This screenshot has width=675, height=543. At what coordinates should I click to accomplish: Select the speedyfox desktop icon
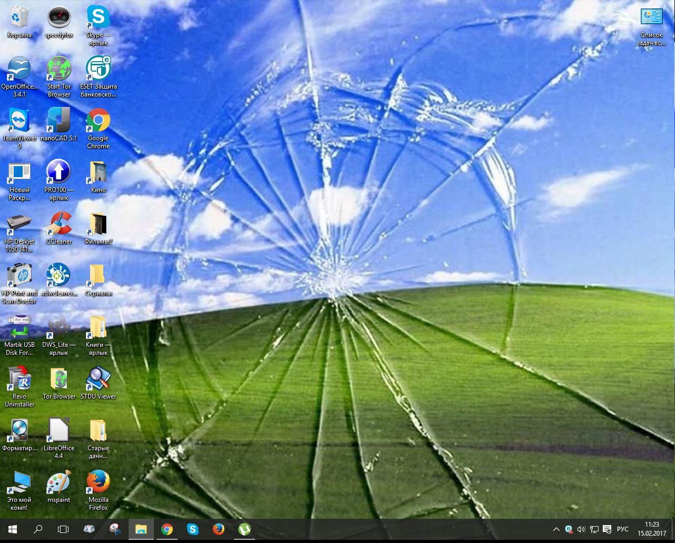58,22
